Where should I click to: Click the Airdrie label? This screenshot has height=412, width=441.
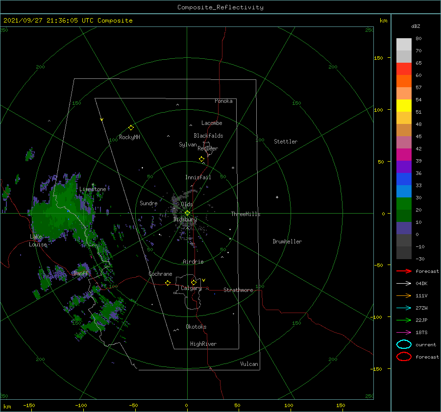(x=193, y=262)
